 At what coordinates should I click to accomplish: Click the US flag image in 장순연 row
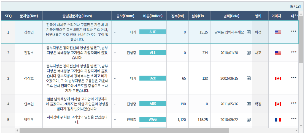click(x=278, y=32)
